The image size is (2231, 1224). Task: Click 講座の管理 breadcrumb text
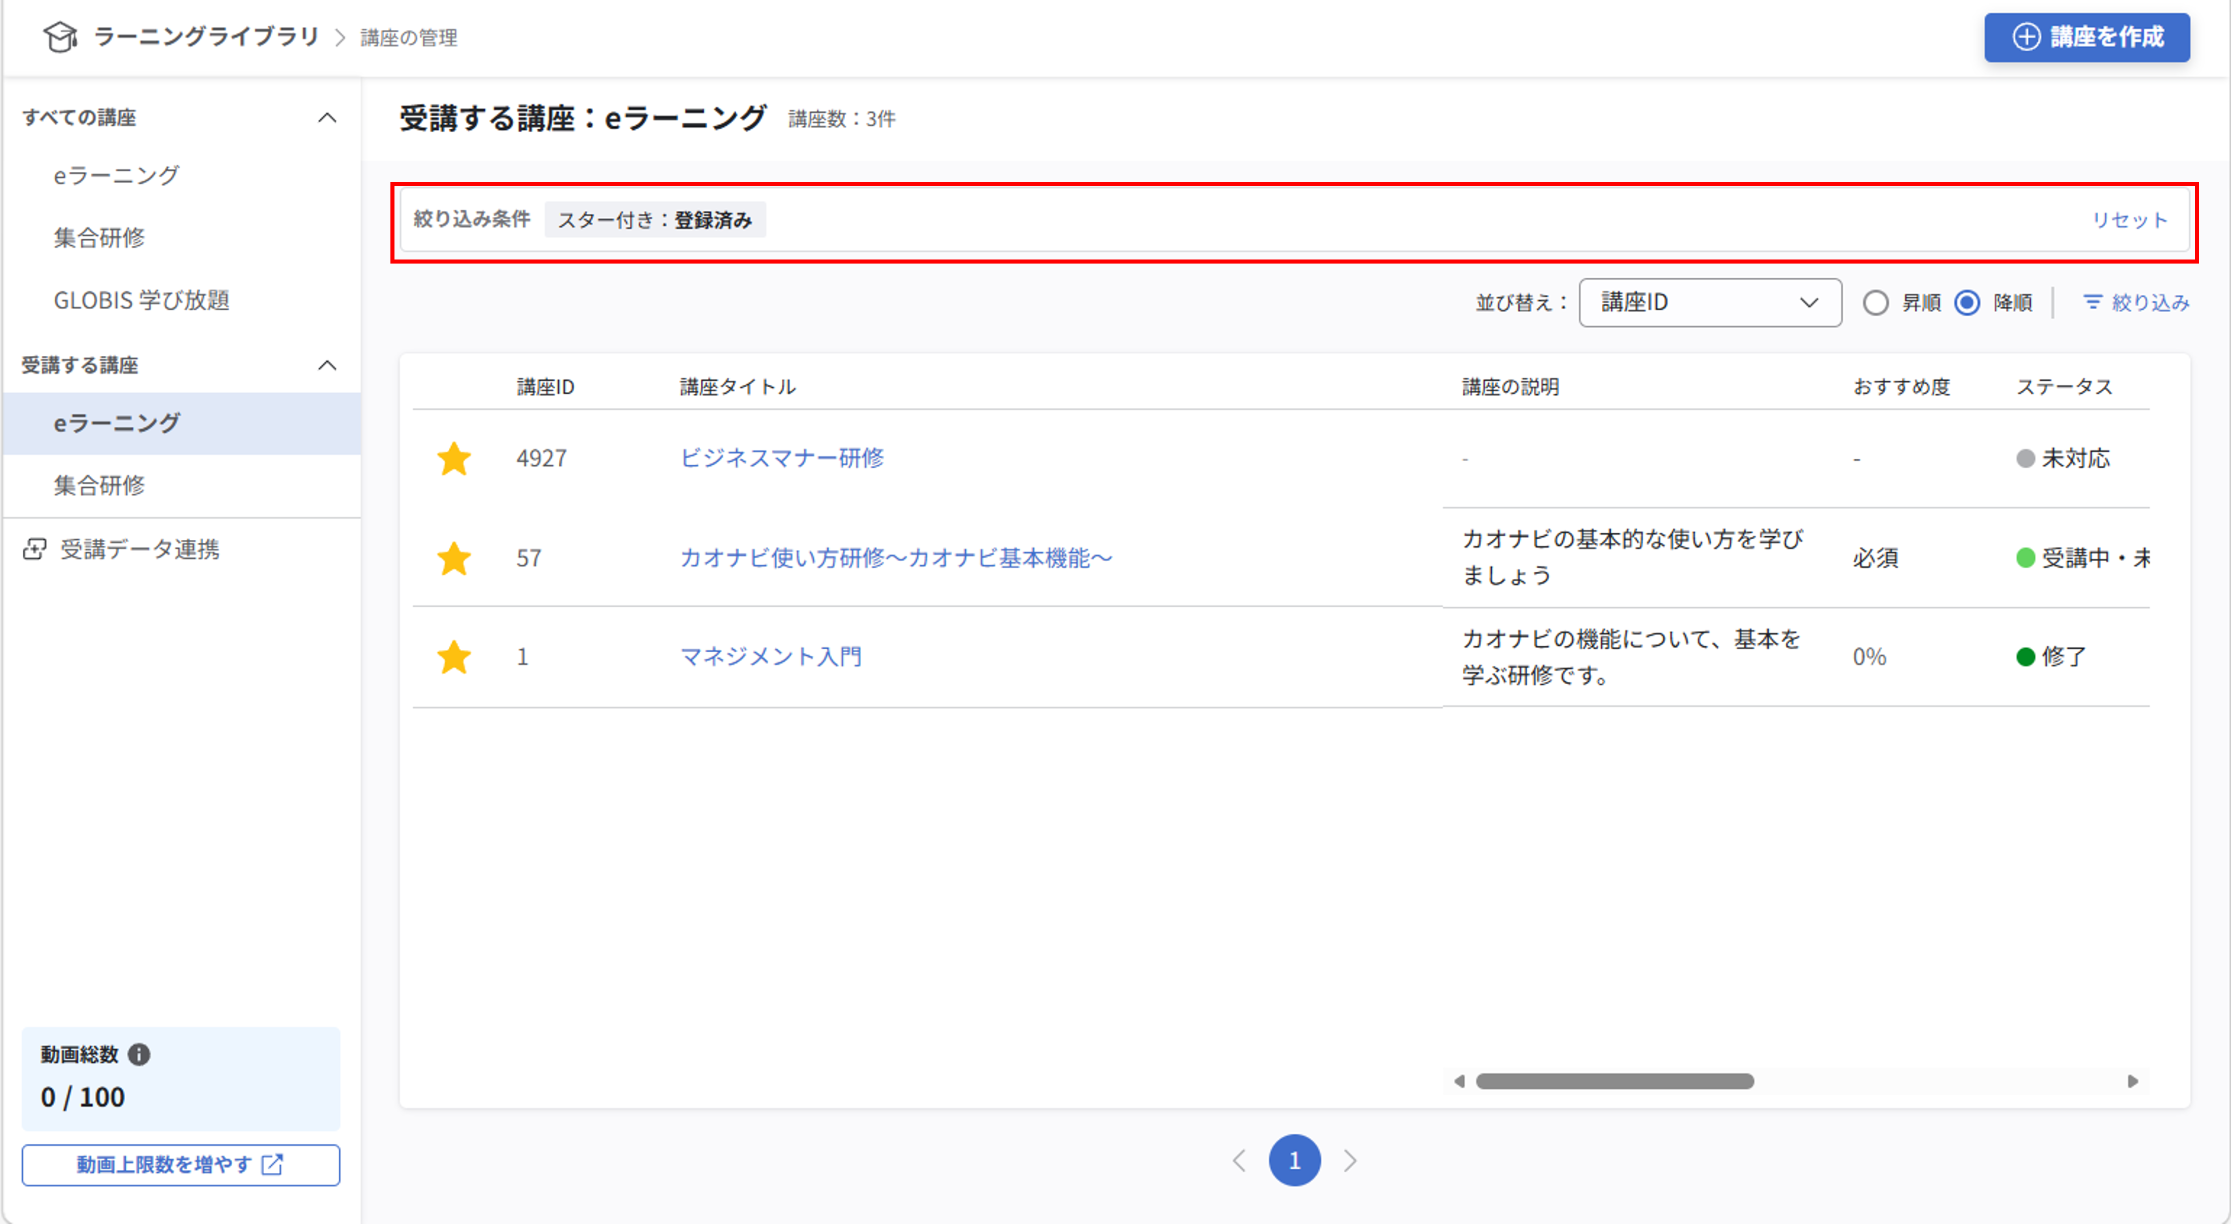coord(409,37)
